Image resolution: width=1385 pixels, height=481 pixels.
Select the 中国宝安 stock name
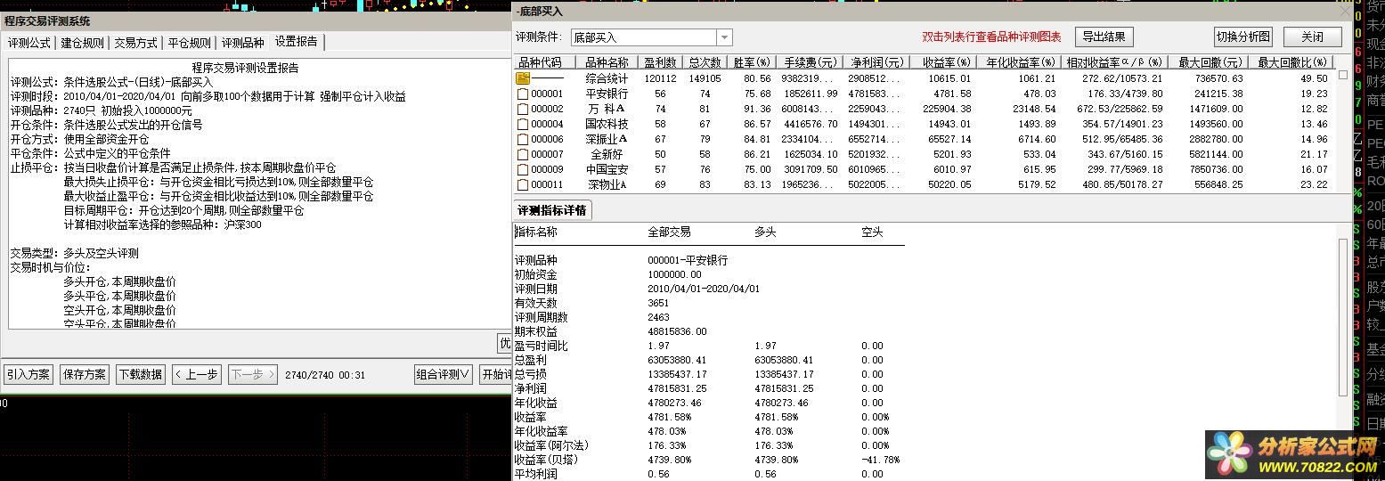[607, 169]
